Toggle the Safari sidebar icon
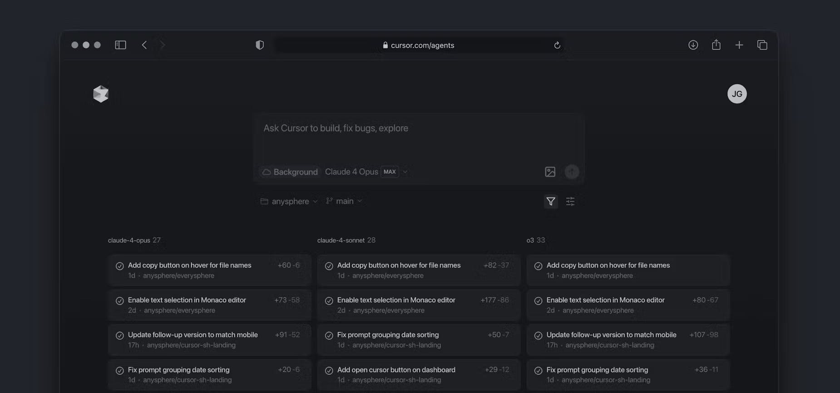The width and height of the screenshot is (840, 393). pos(120,45)
